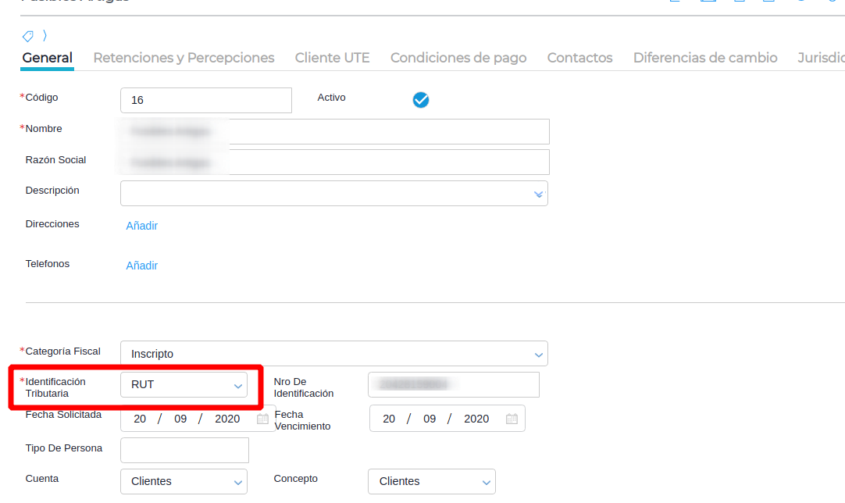Viewport: 845px width, 503px height.
Task: Click the Nro De Identificación field
Action: [x=454, y=385]
